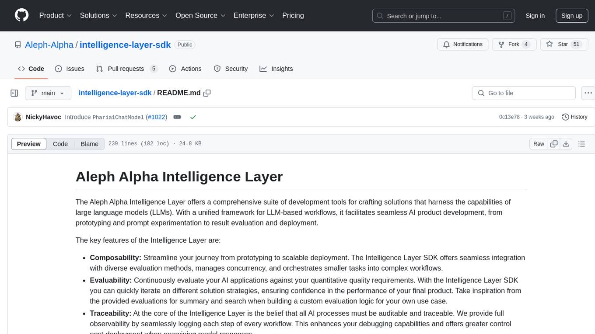Focus the Go to file field
595x334 pixels.
(524, 93)
